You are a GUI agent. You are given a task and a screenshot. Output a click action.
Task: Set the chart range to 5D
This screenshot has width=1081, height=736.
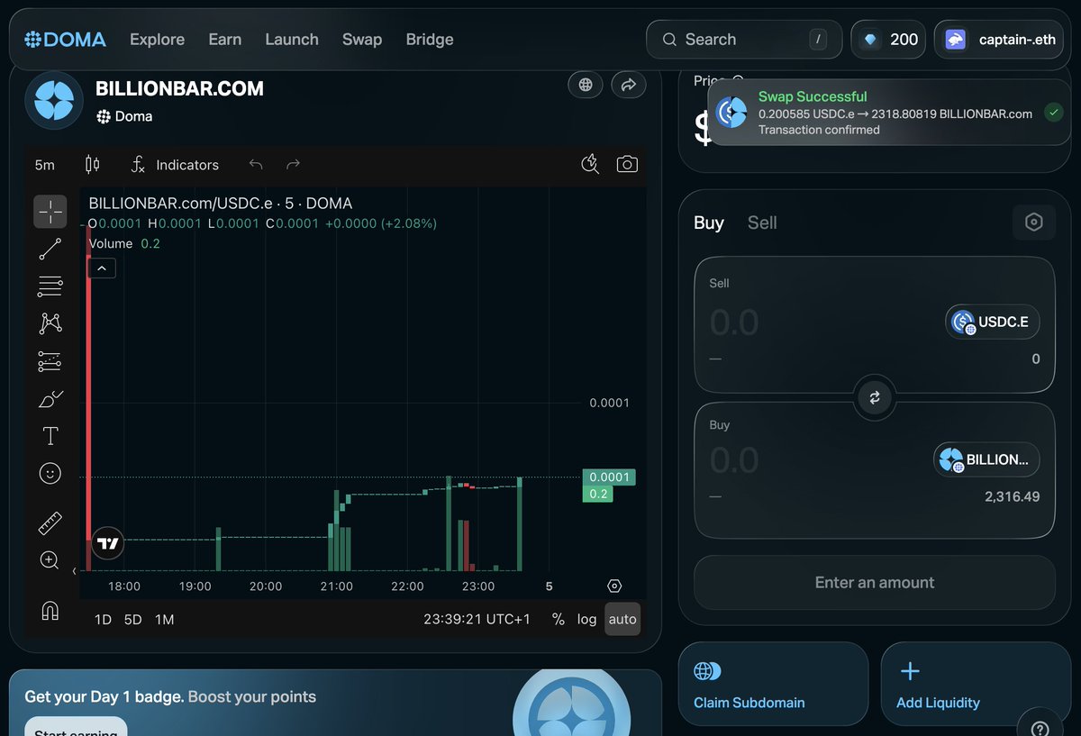[133, 619]
